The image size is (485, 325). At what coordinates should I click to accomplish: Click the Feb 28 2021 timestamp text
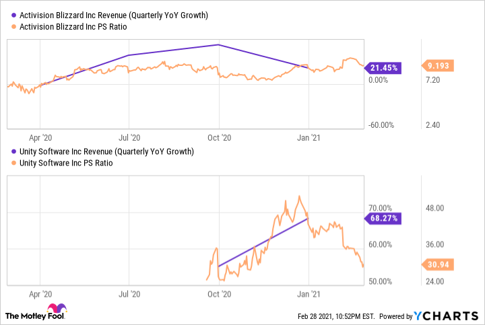(x=334, y=316)
